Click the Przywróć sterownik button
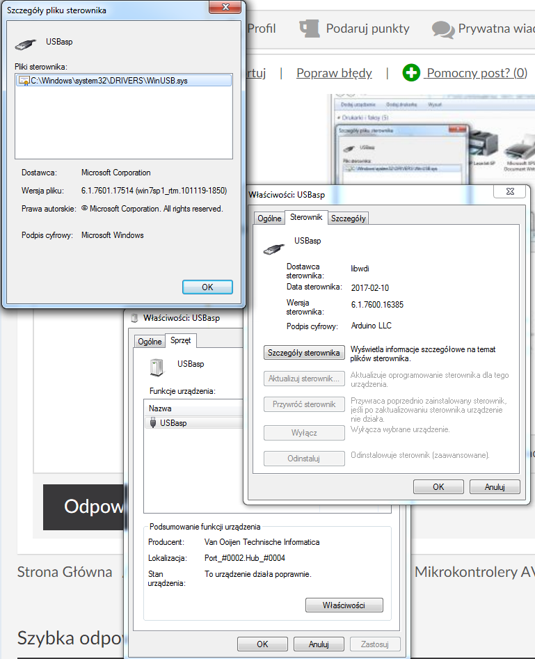535x659 pixels. pos(304,404)
